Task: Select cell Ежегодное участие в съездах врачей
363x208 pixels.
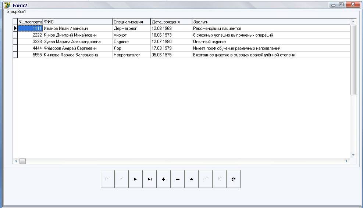Action: [x=271, y=55]
